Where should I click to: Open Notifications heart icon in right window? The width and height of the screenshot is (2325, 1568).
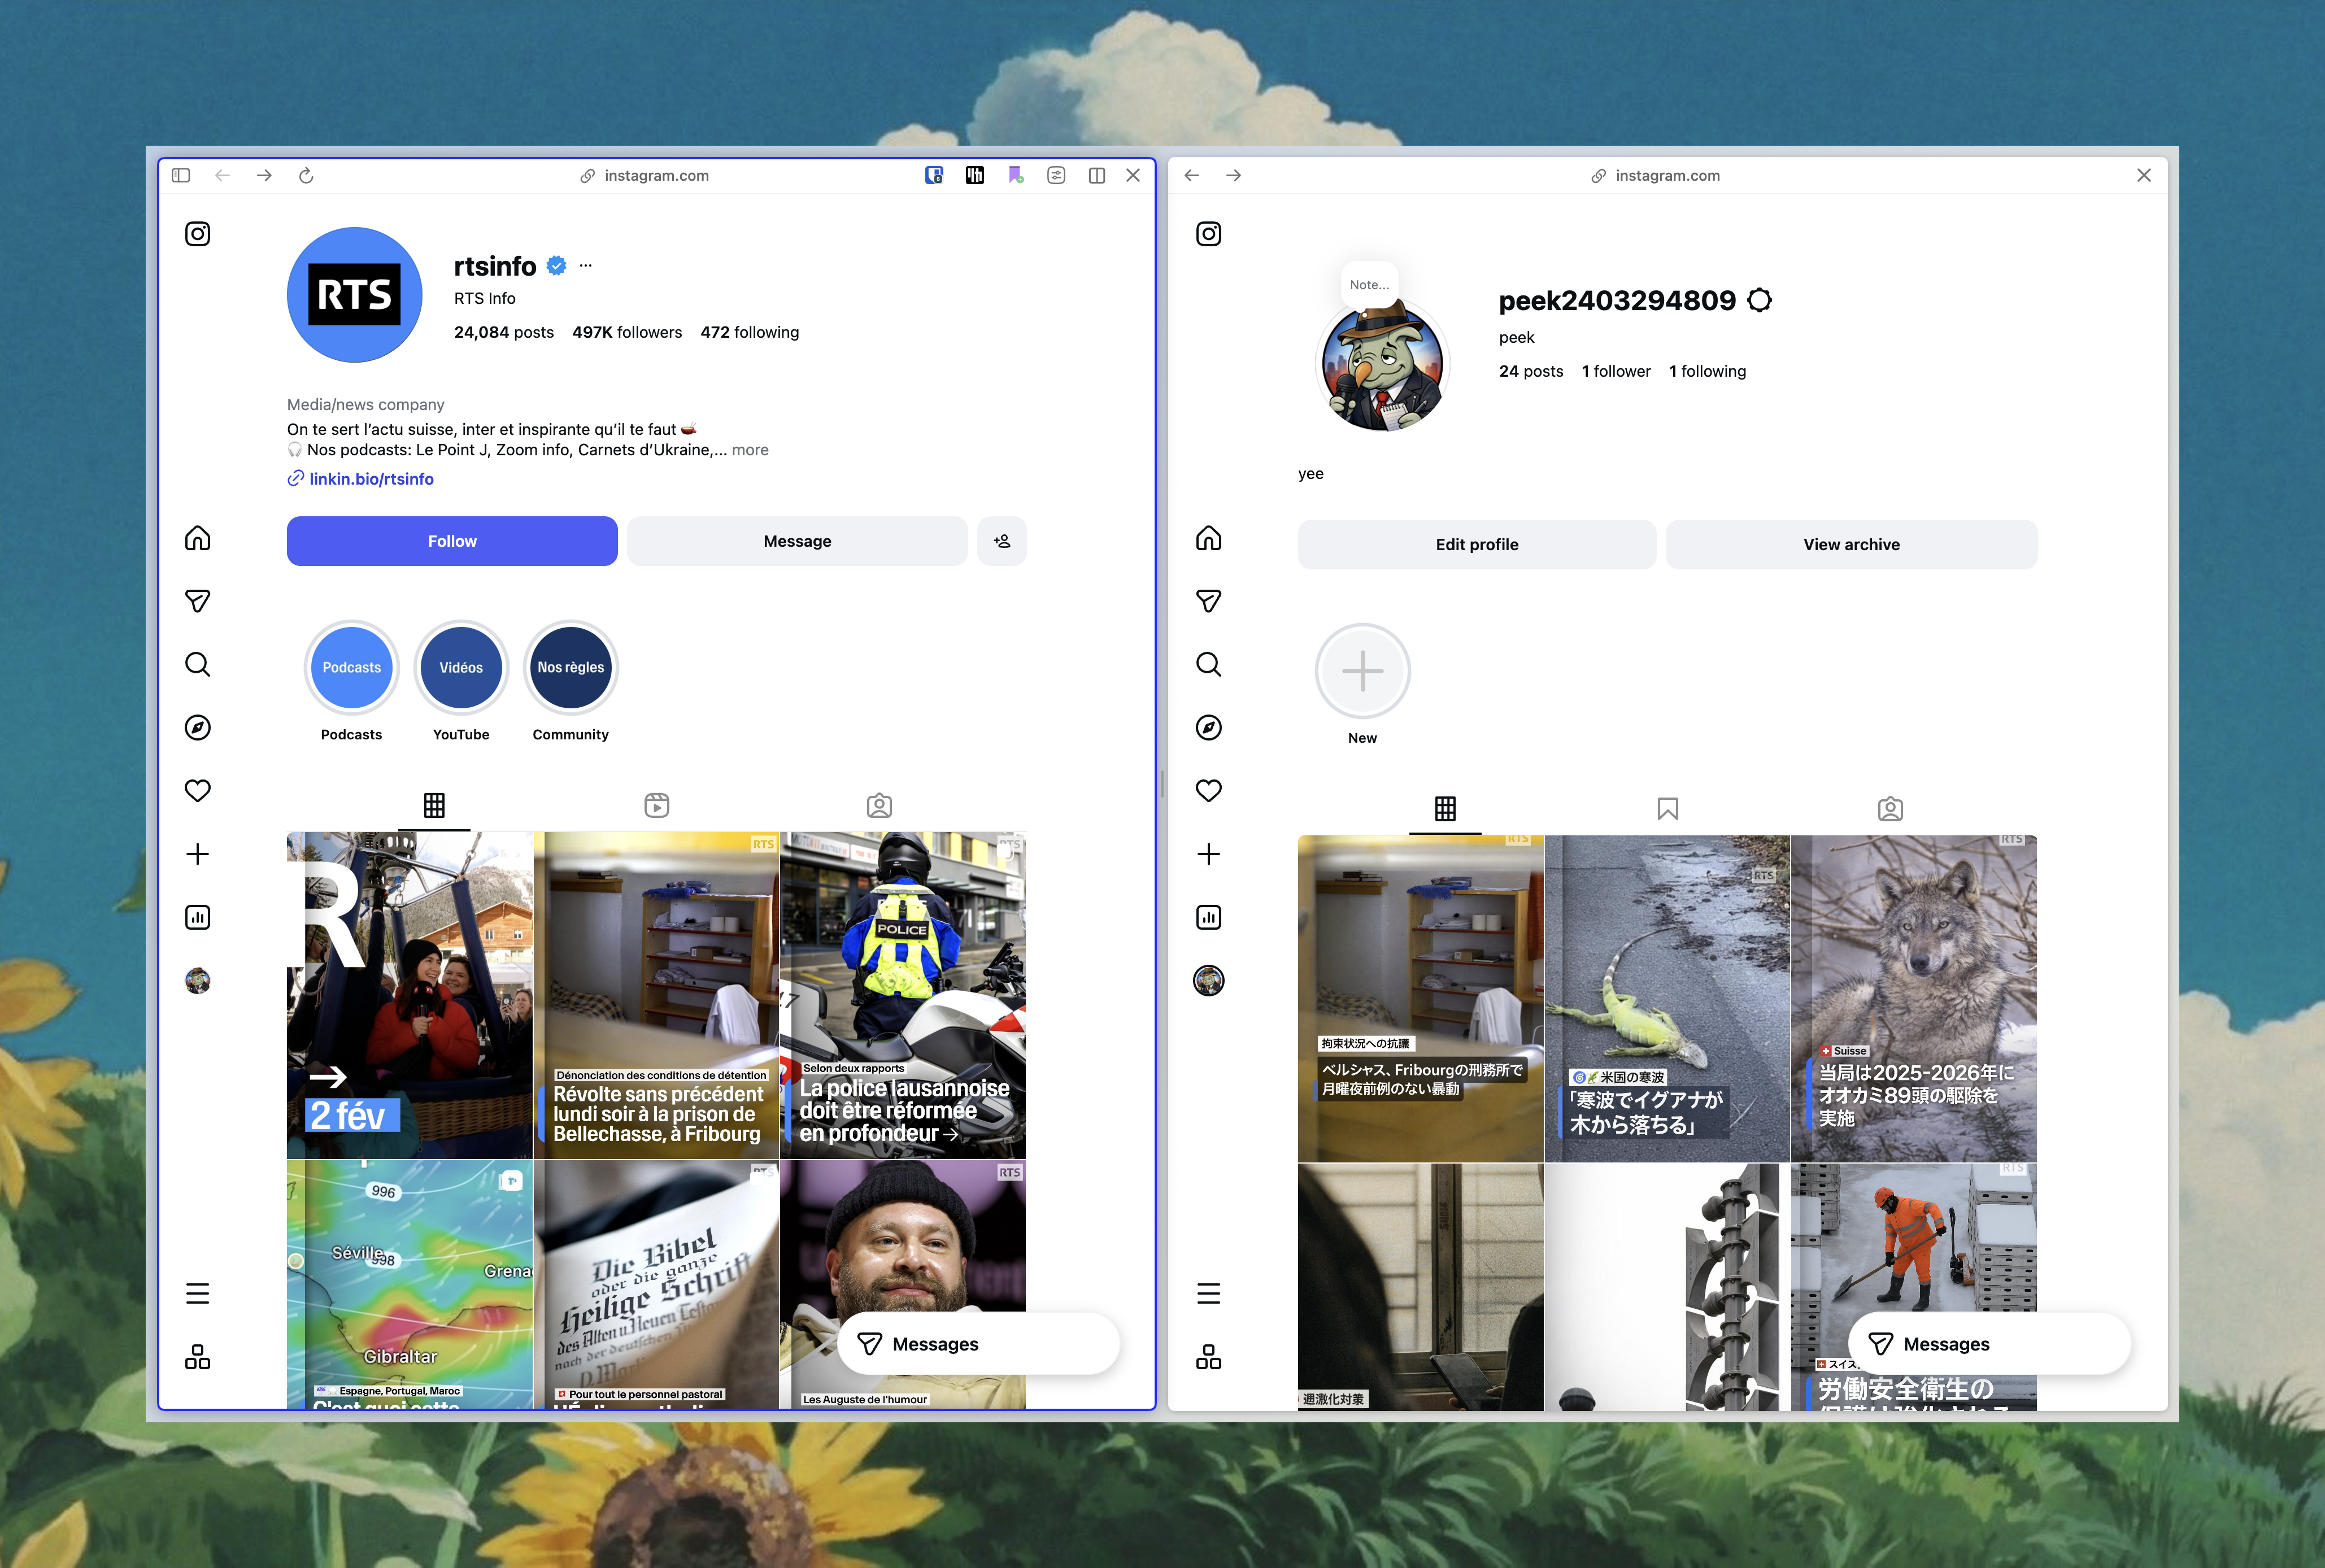pyautogui.click(x=1208, y=790)
